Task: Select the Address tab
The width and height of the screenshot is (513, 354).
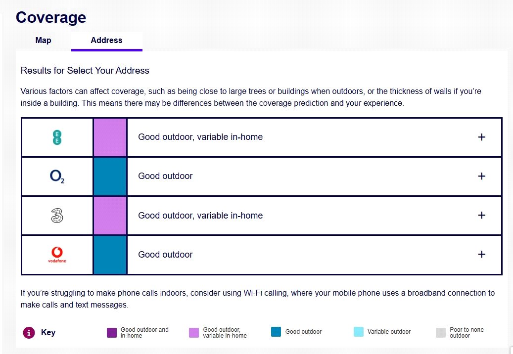Action: 106,41
